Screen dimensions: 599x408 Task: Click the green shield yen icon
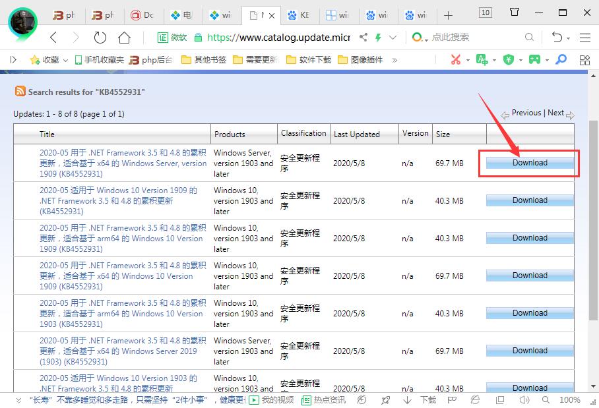(509, 59)
